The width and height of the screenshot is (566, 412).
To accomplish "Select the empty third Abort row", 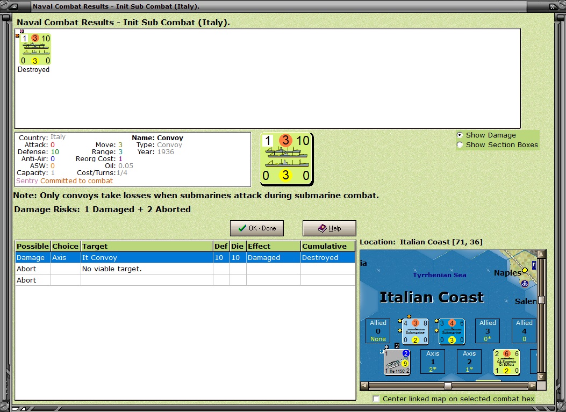I will (185, 280).
